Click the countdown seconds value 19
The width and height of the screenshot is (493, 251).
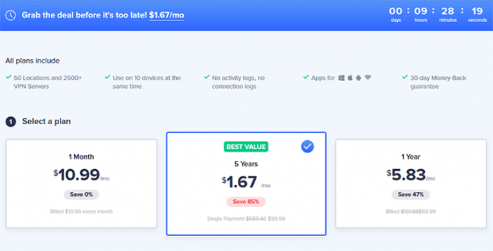477,12
